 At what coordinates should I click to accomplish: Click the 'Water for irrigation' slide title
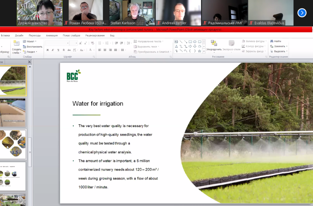pos(98,103)
